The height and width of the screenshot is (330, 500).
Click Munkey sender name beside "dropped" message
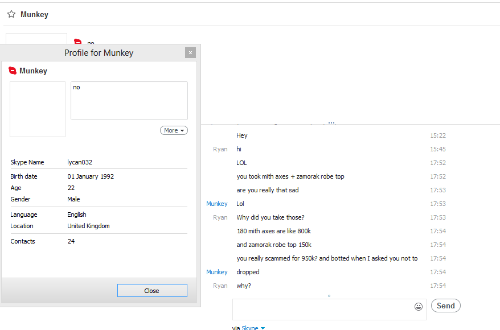[x=216, y=272]
